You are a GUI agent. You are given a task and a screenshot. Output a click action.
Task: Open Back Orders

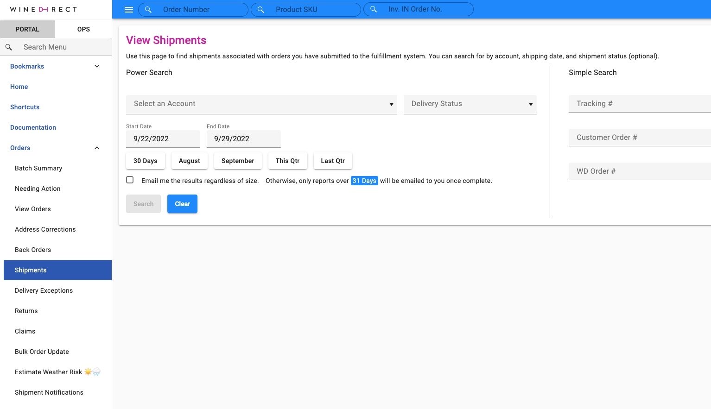tap(33, 250)
